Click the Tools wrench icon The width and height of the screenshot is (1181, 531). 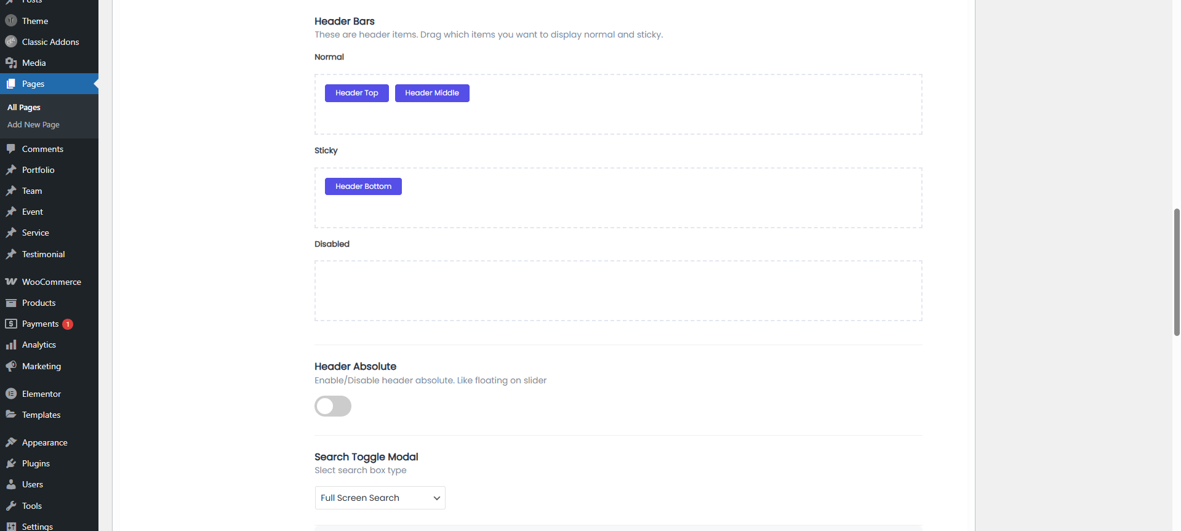(11, 506)
